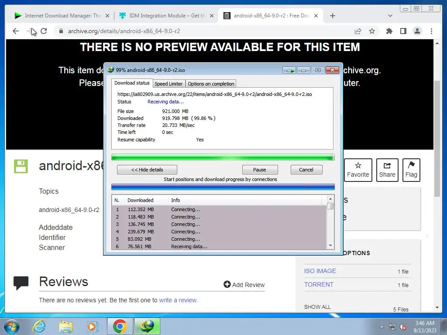Viewport: 447px width, 335px height.
Task: Show hidden tray icons arrow
Action: 382,327
